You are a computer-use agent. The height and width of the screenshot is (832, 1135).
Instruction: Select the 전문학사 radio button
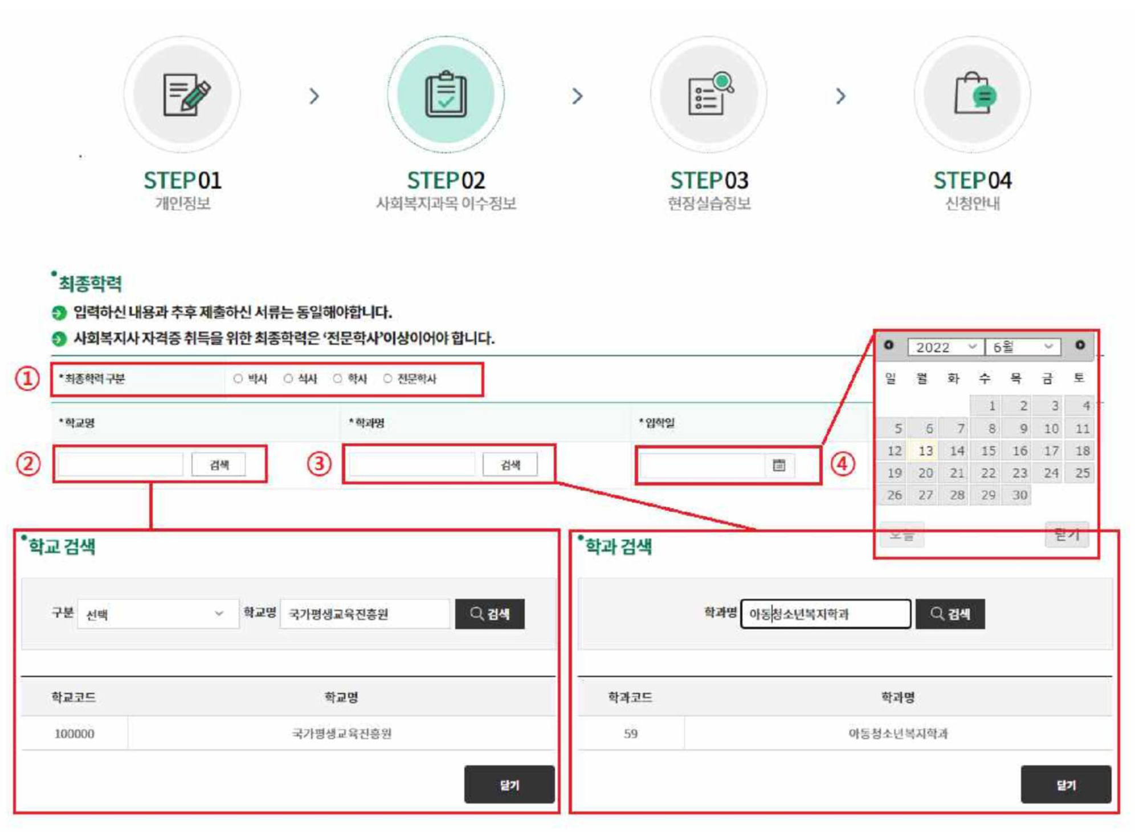coord(387,378)
